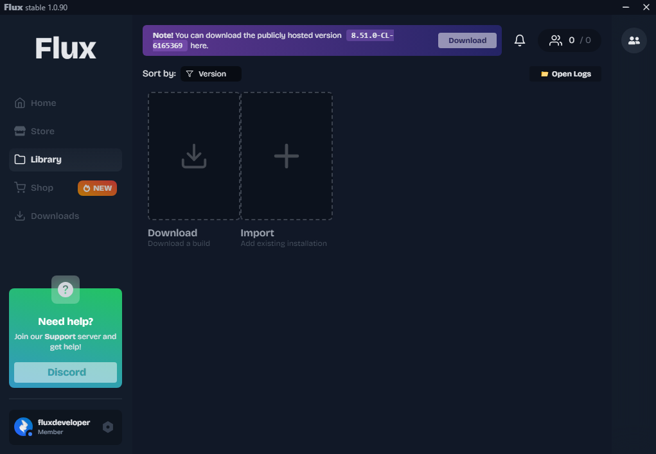Select Library in the sidebar

coord(66,160)
